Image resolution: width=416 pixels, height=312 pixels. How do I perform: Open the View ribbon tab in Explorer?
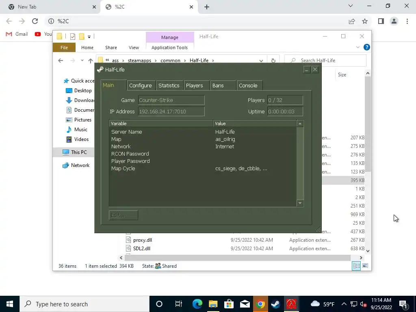coord(134,48)
